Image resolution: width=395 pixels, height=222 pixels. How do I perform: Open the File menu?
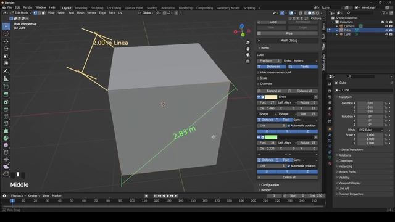(10, 7)
